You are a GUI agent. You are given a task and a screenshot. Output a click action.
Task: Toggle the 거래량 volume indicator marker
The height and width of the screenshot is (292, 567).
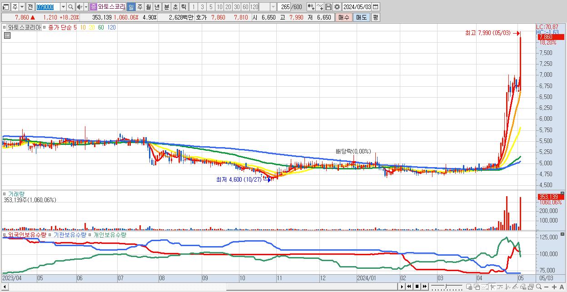(x=5, y=194)
